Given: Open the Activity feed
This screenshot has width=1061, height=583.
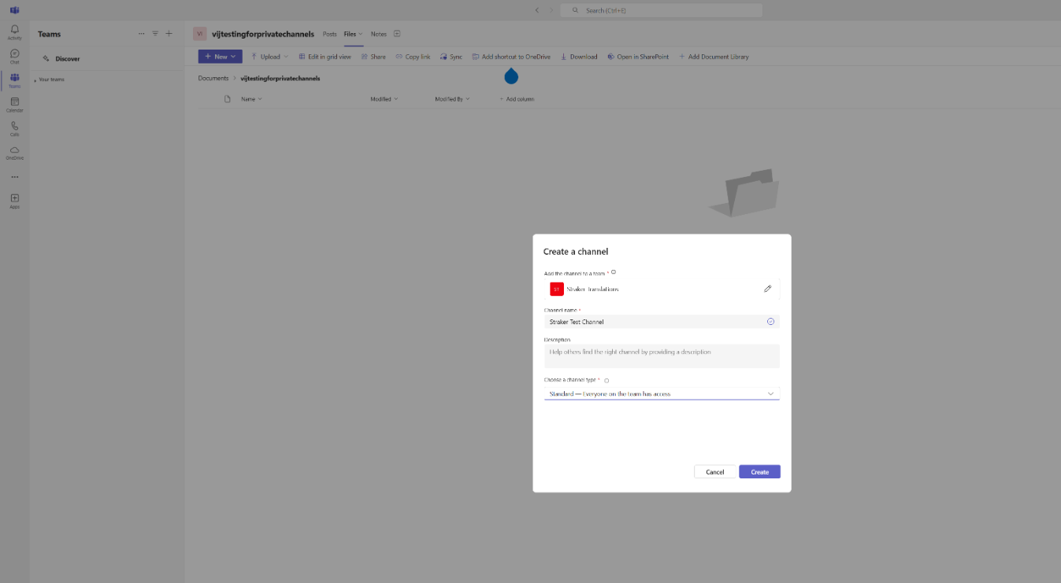Looking at the screenshot, I should [x=14, y=30].
